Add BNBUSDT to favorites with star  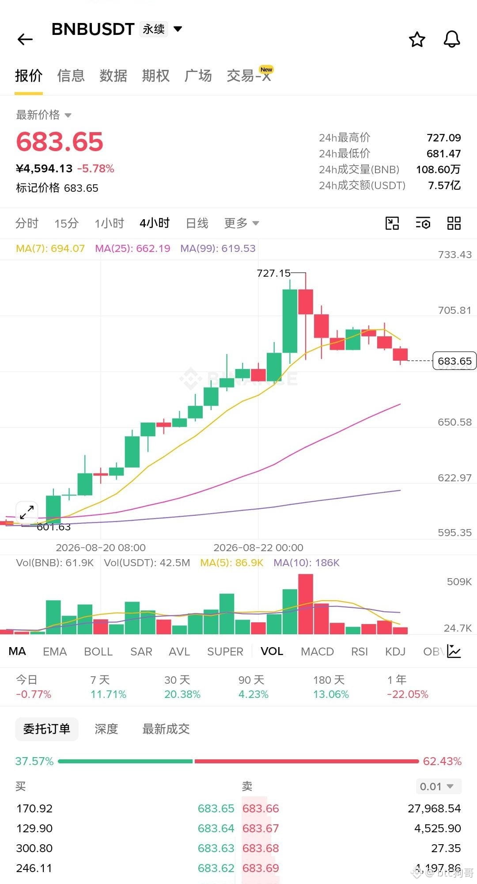click(x=417, y=39)
